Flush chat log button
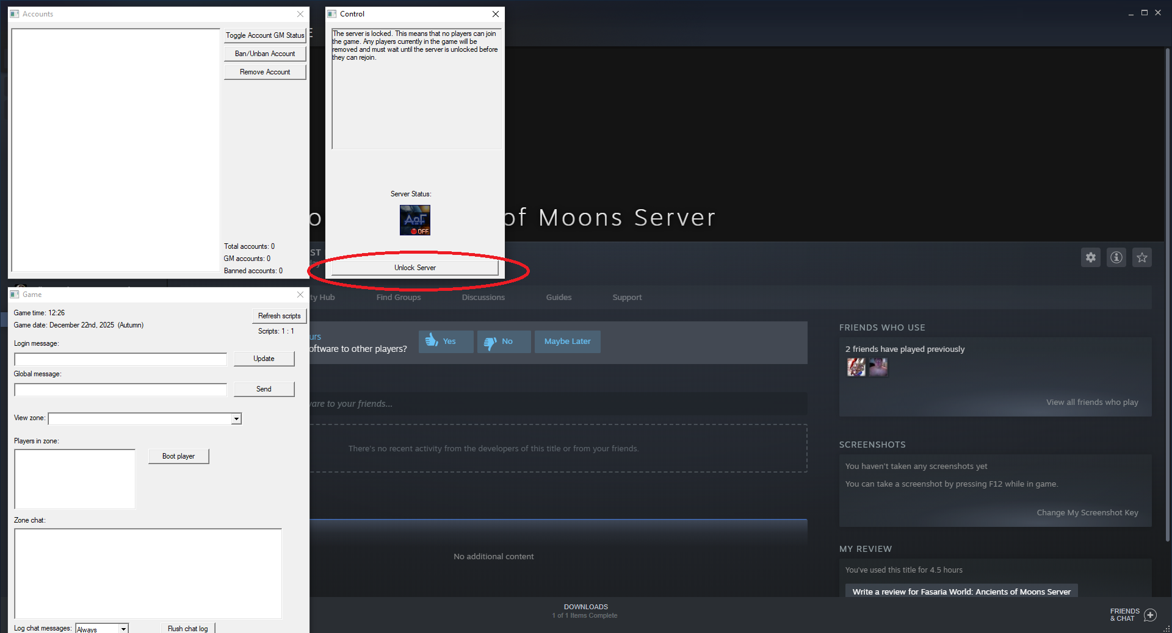Screen dimensions: 1172x633 (x=188, y=628)
